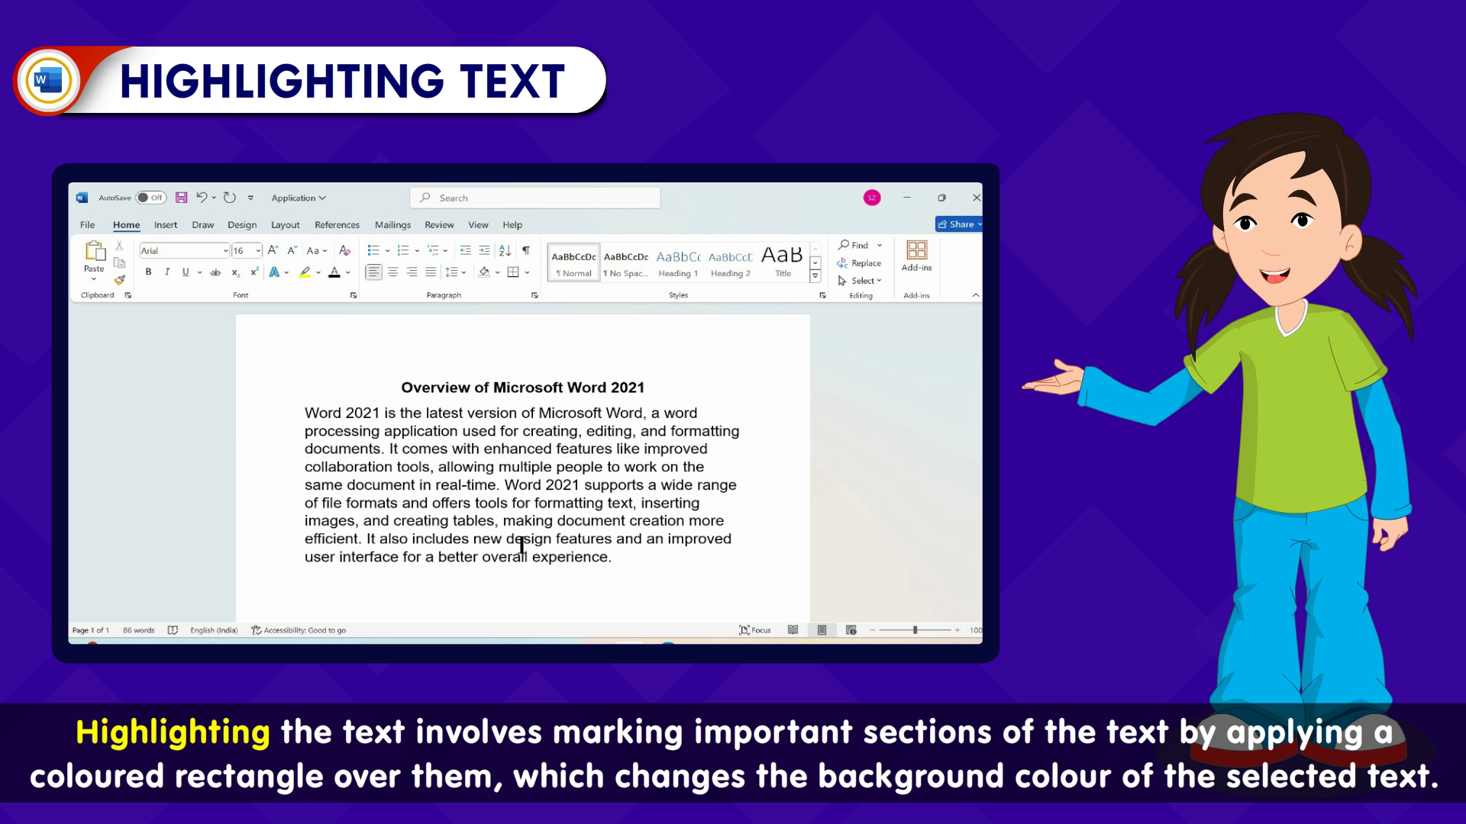Click the Sort A-Z icon

pyautogui.click(x=505, y=250)
